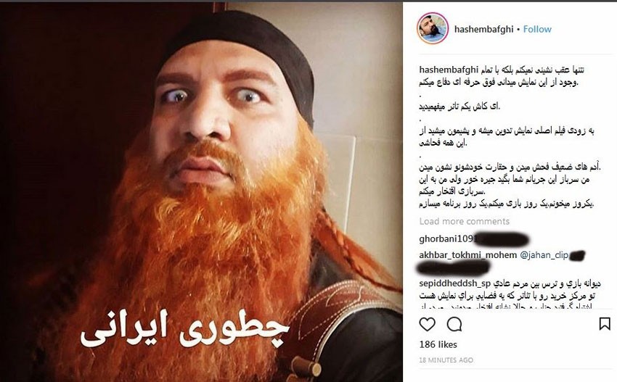The width and height of the screenshot is (617, 382).
Task: Open hashembafghi name in caption text
Action: [449, 70]
